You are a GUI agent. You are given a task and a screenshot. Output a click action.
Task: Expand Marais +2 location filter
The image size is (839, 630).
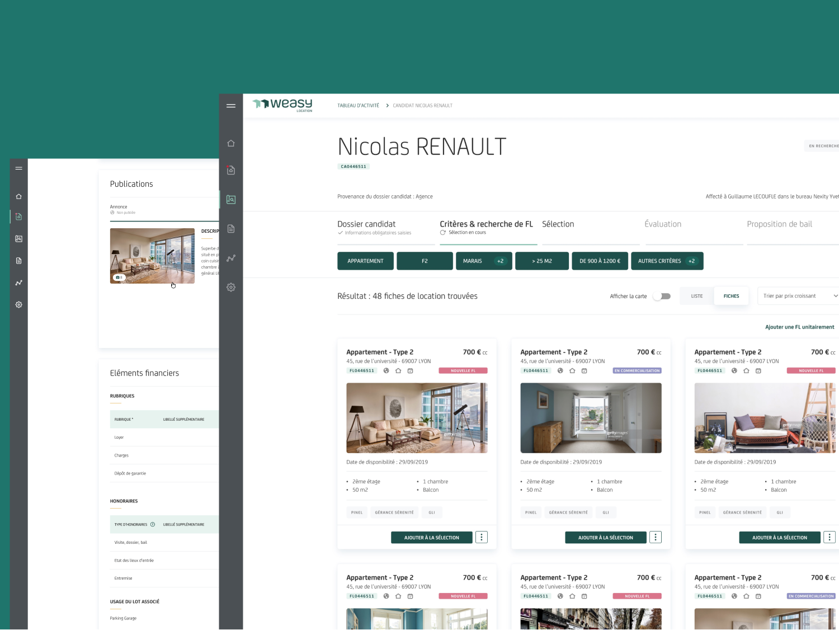(484, 261)
